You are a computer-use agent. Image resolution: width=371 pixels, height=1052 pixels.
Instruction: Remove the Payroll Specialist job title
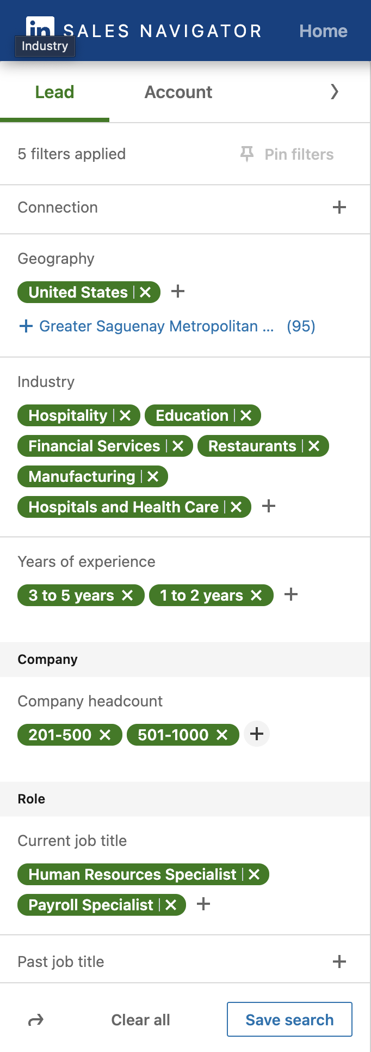click(x=171, y=905)
